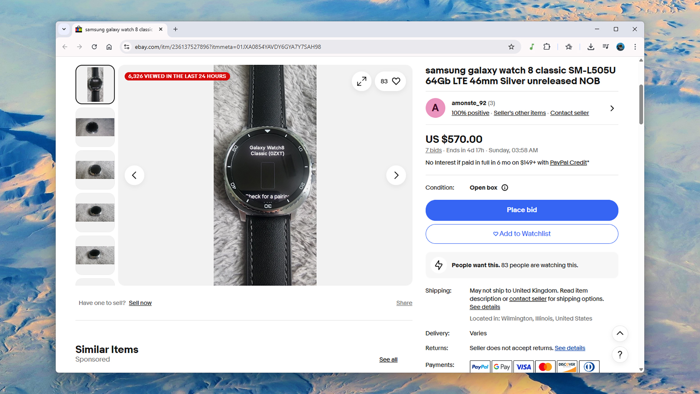The height and width of the screenshot is (394, 700).
Task: Expand the product image to full screen
Action: (x=362, y=81)
